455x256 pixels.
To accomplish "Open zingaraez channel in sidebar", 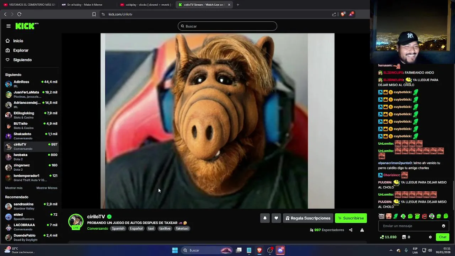I will [31, 167].
